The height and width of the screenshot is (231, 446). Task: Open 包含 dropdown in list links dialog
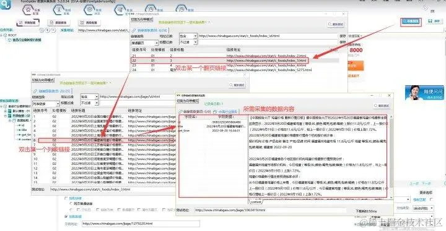[x=89, y=97]
